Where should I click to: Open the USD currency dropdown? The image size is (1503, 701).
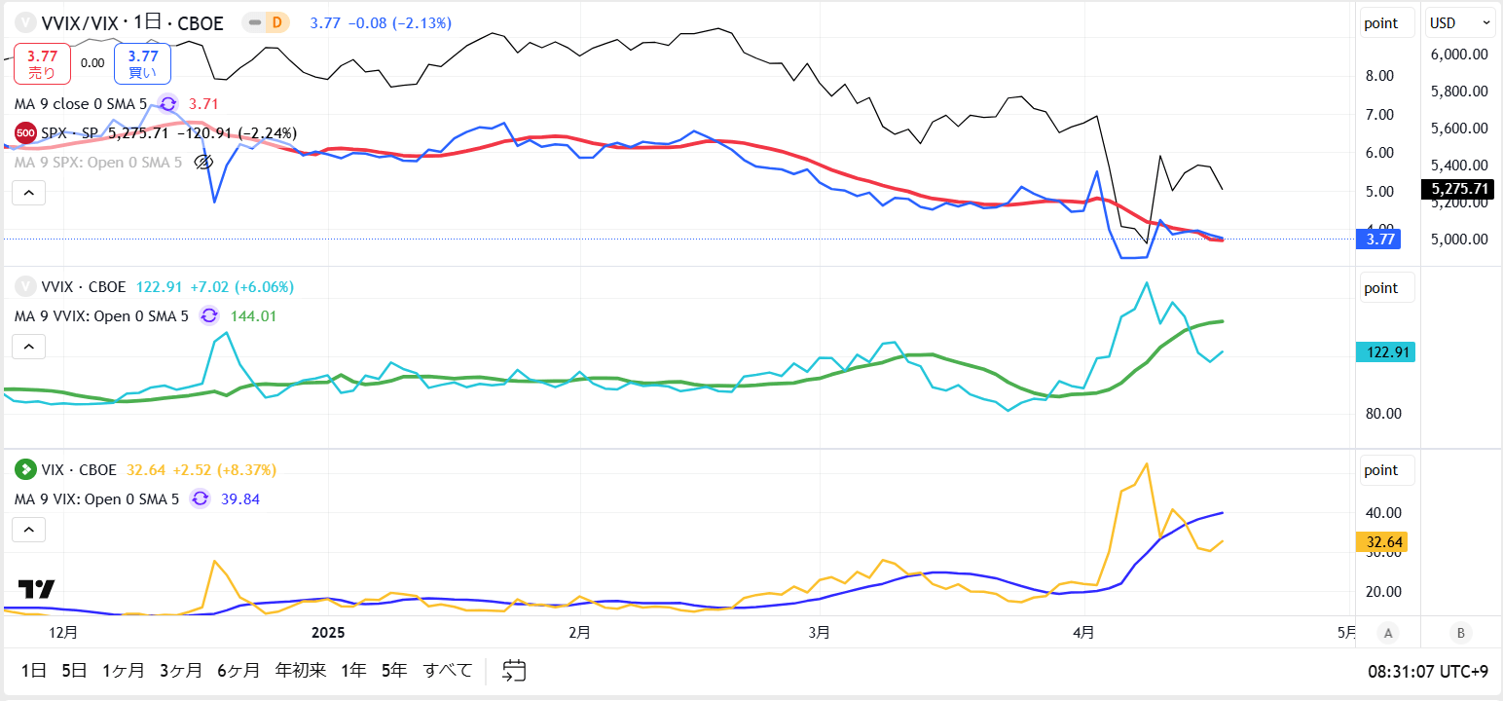pos(1460,22)
